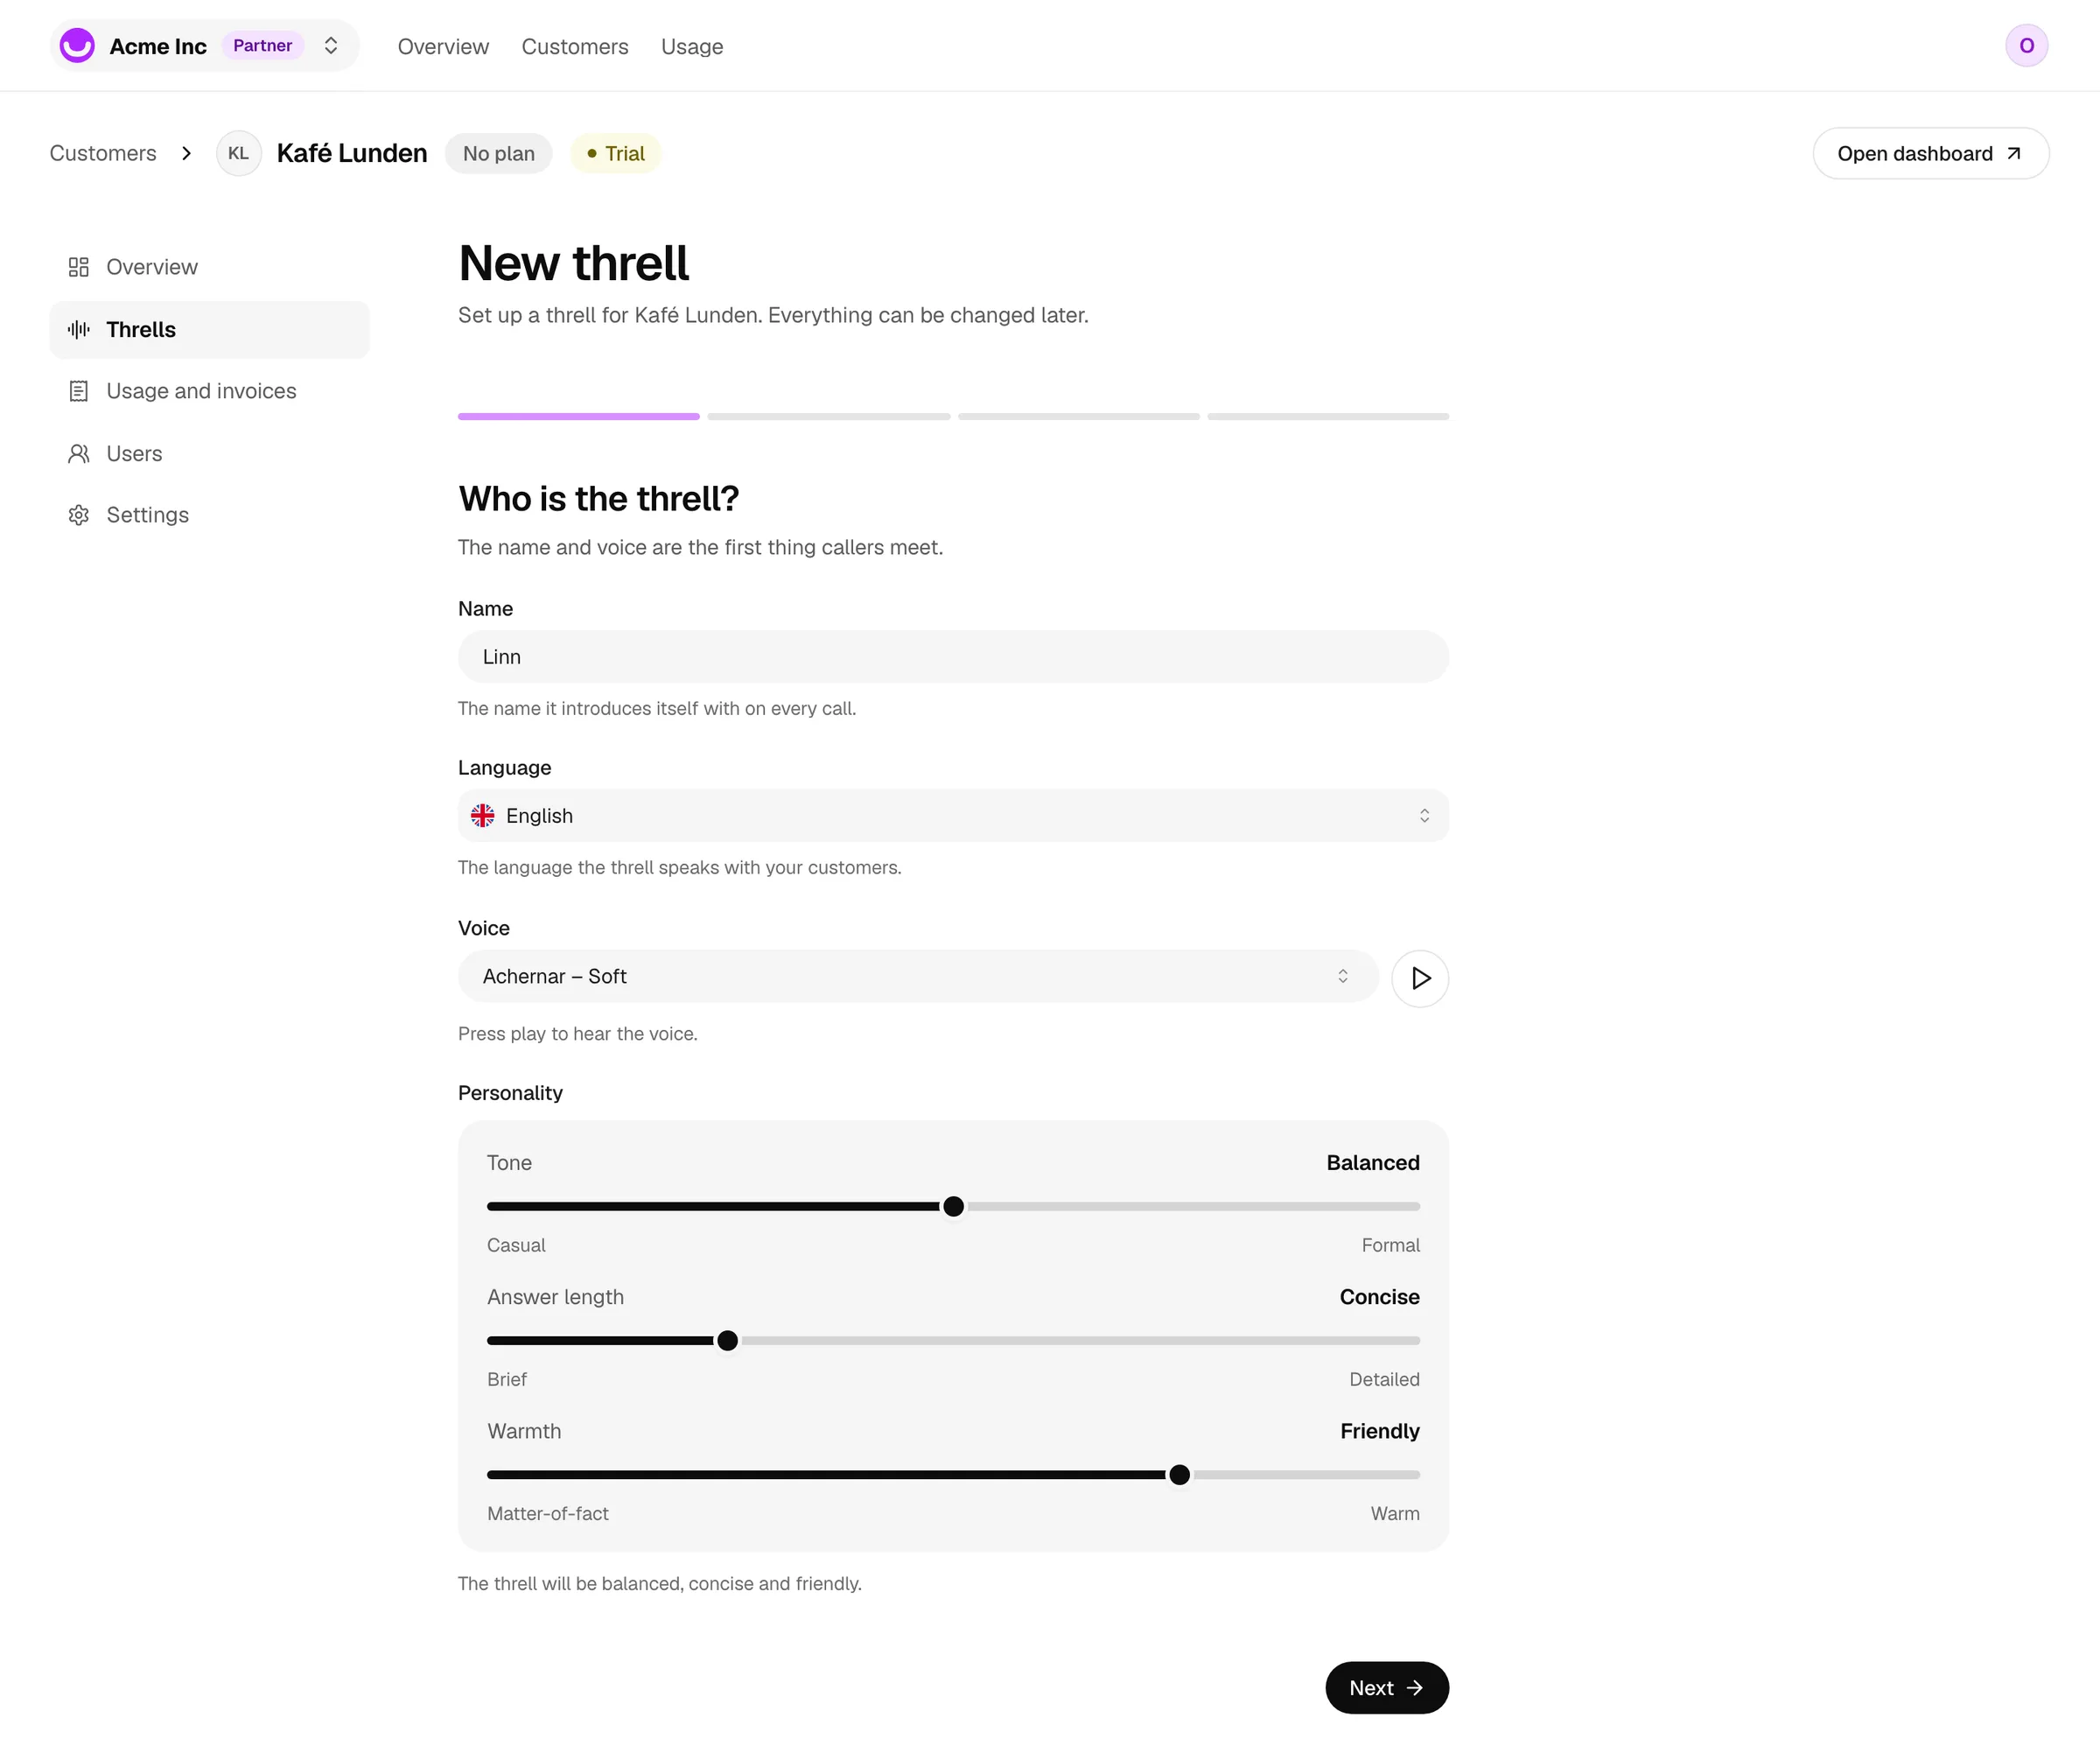The height and width of the screenshot is (1739, 2100).
Task: Open the Language dropdown showing English
Action: point(952,815)
